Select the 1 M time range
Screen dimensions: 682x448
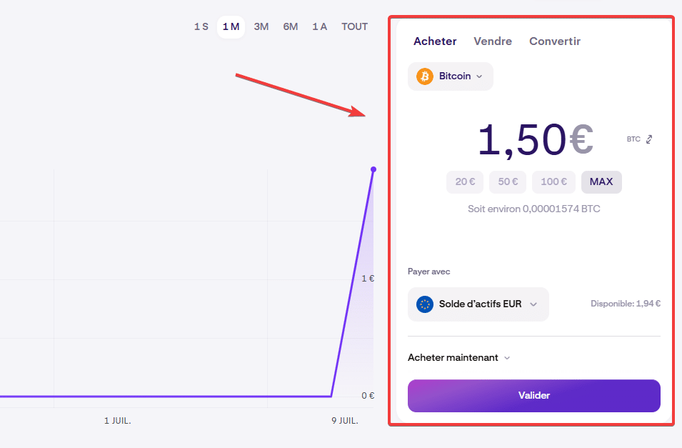click(231, 26)
